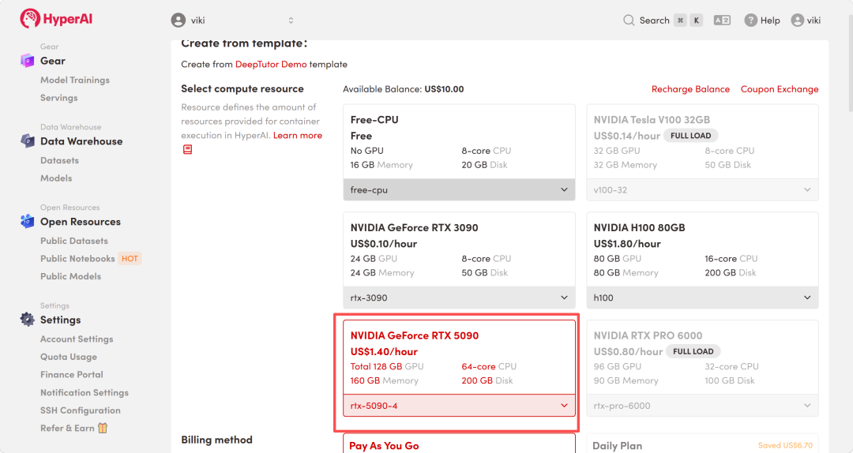The height and width of the screenshot is (453, 853).
Task: Go to Servings
Action: click(58, 98)
